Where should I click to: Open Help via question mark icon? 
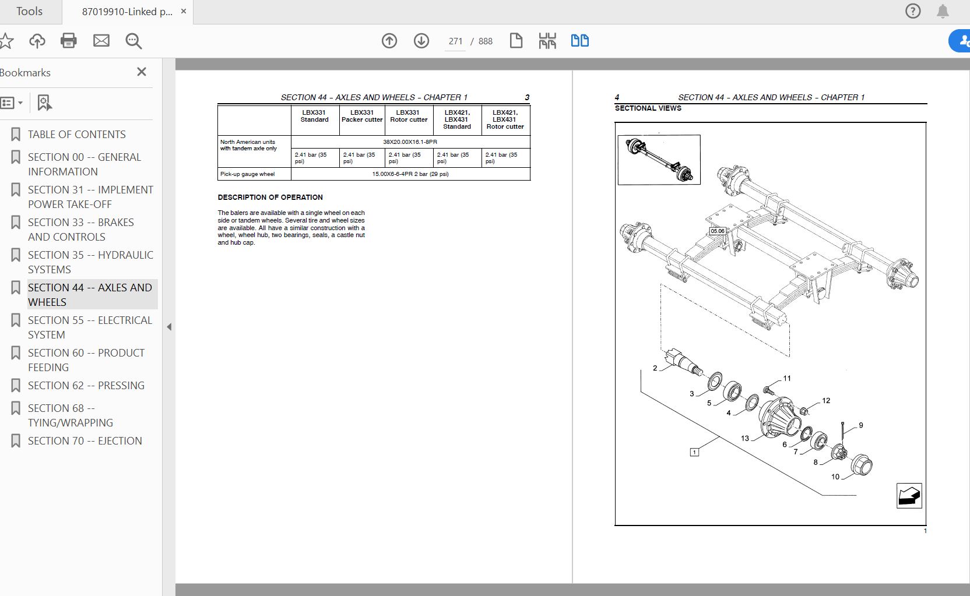click(912, 11)
